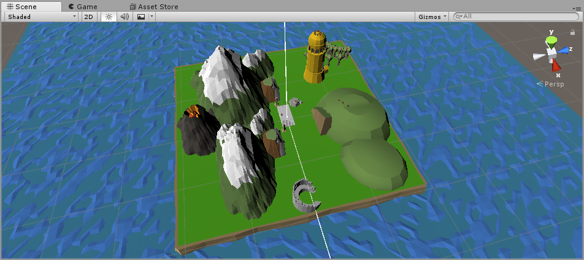Open the Gizmos dropdown
This screenshot has height=260, width=584.
point(432,17)
